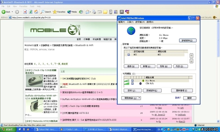Click the Bluetooth & WiFi breadcrumb link
This screenshot has height=132, width=220.
click(84, 45)
